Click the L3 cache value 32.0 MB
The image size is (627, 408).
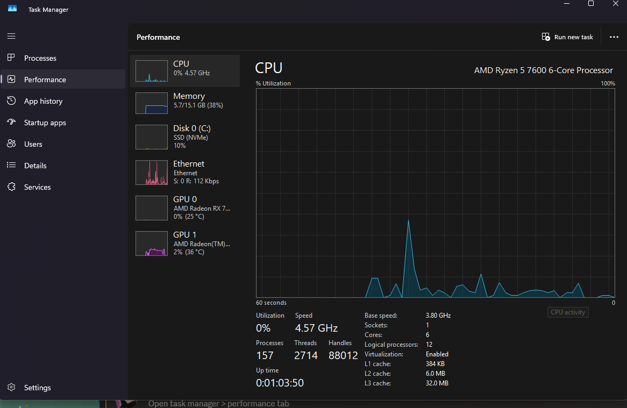pos(437,383)
